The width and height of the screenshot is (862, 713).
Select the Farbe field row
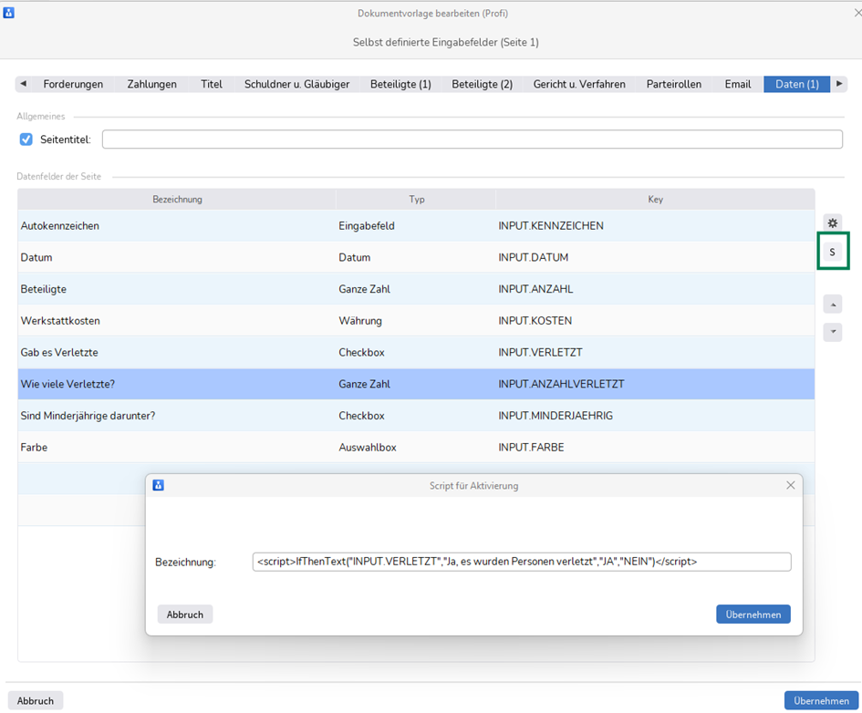click(416, 447)
